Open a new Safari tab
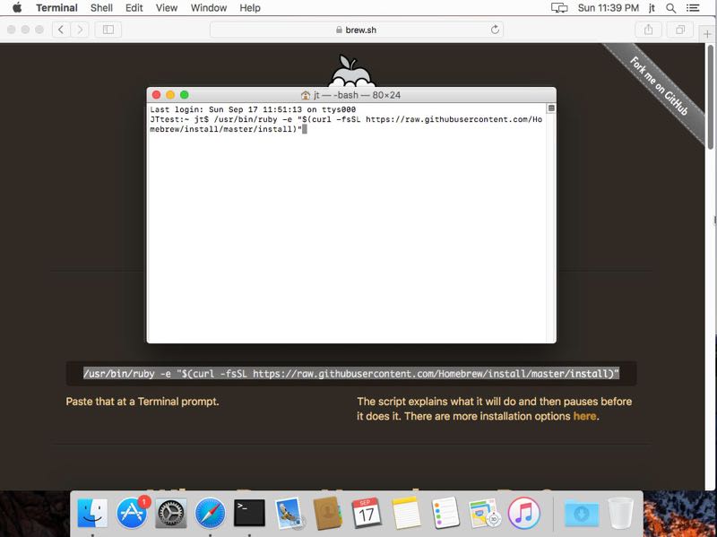717x537 pixels. coord(707,34)
